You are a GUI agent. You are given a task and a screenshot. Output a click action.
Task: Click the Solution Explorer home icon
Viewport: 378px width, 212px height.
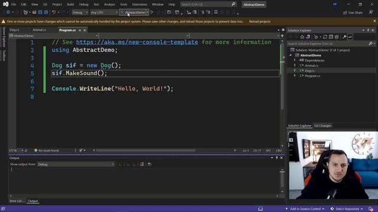point(302,37)
